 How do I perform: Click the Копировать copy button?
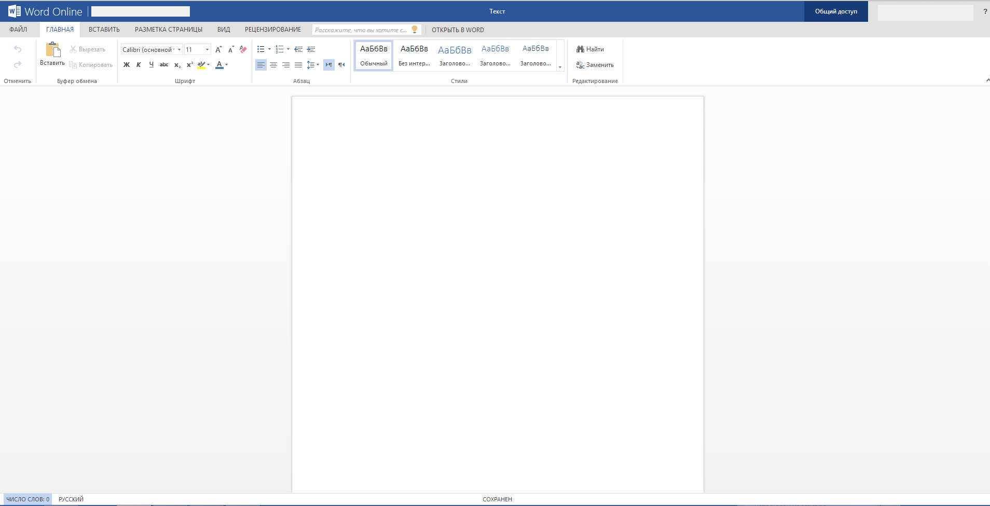[x=91, y=65]
